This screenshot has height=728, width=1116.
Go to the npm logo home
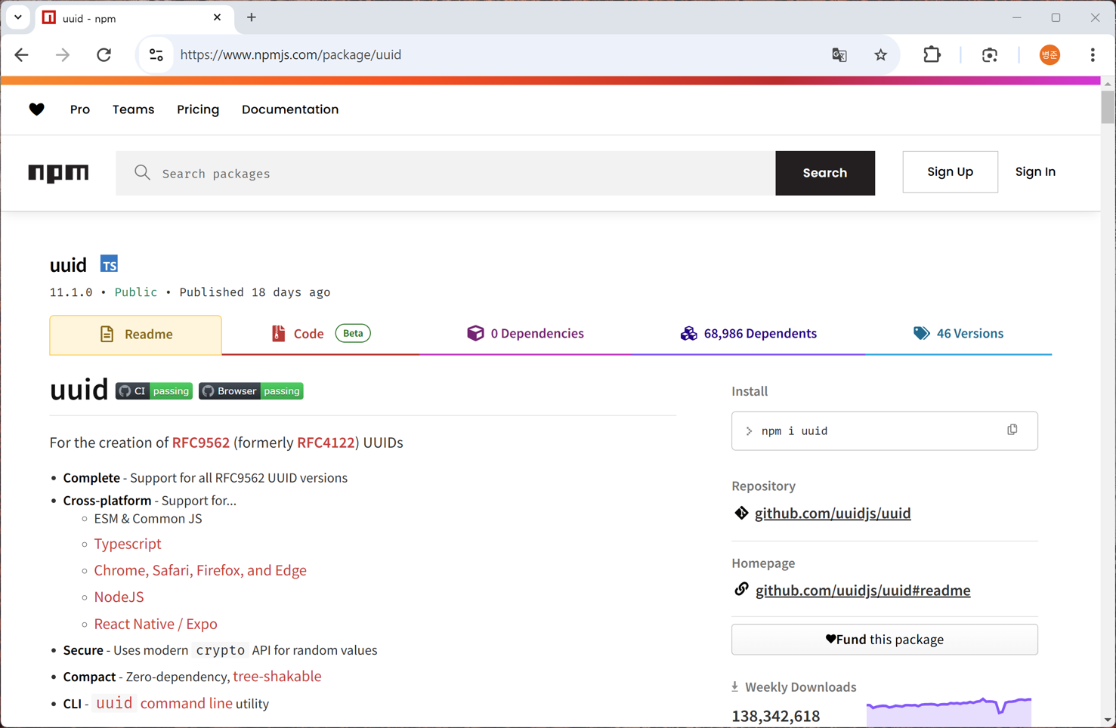tap(58, 173)
